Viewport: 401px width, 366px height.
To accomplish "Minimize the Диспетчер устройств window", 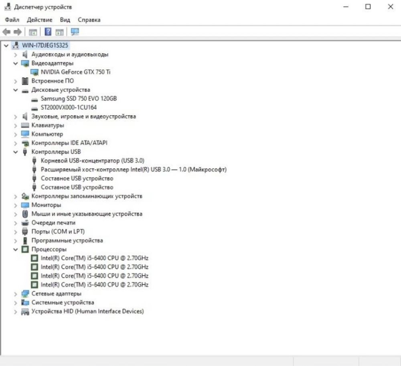I will pos(346,7).
